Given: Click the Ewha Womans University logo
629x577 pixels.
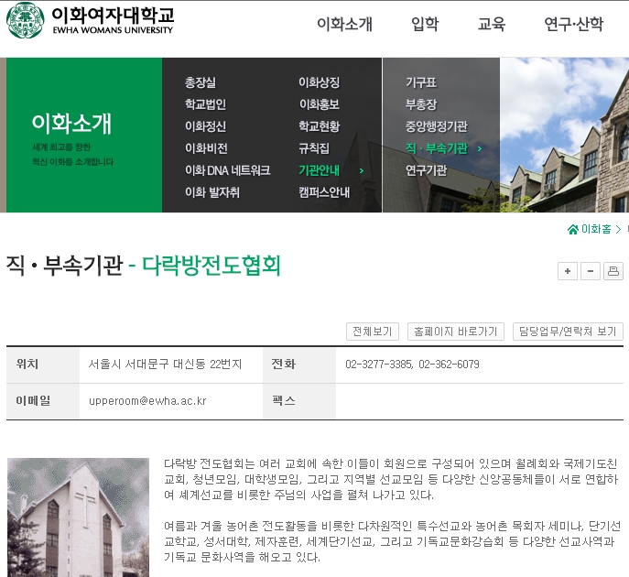Looking at the screenshot, I should 91,20.
